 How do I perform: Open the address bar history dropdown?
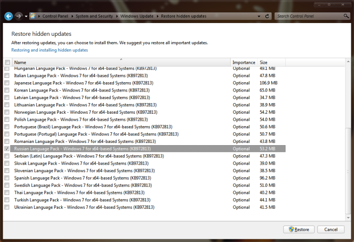tap(259, 16)
